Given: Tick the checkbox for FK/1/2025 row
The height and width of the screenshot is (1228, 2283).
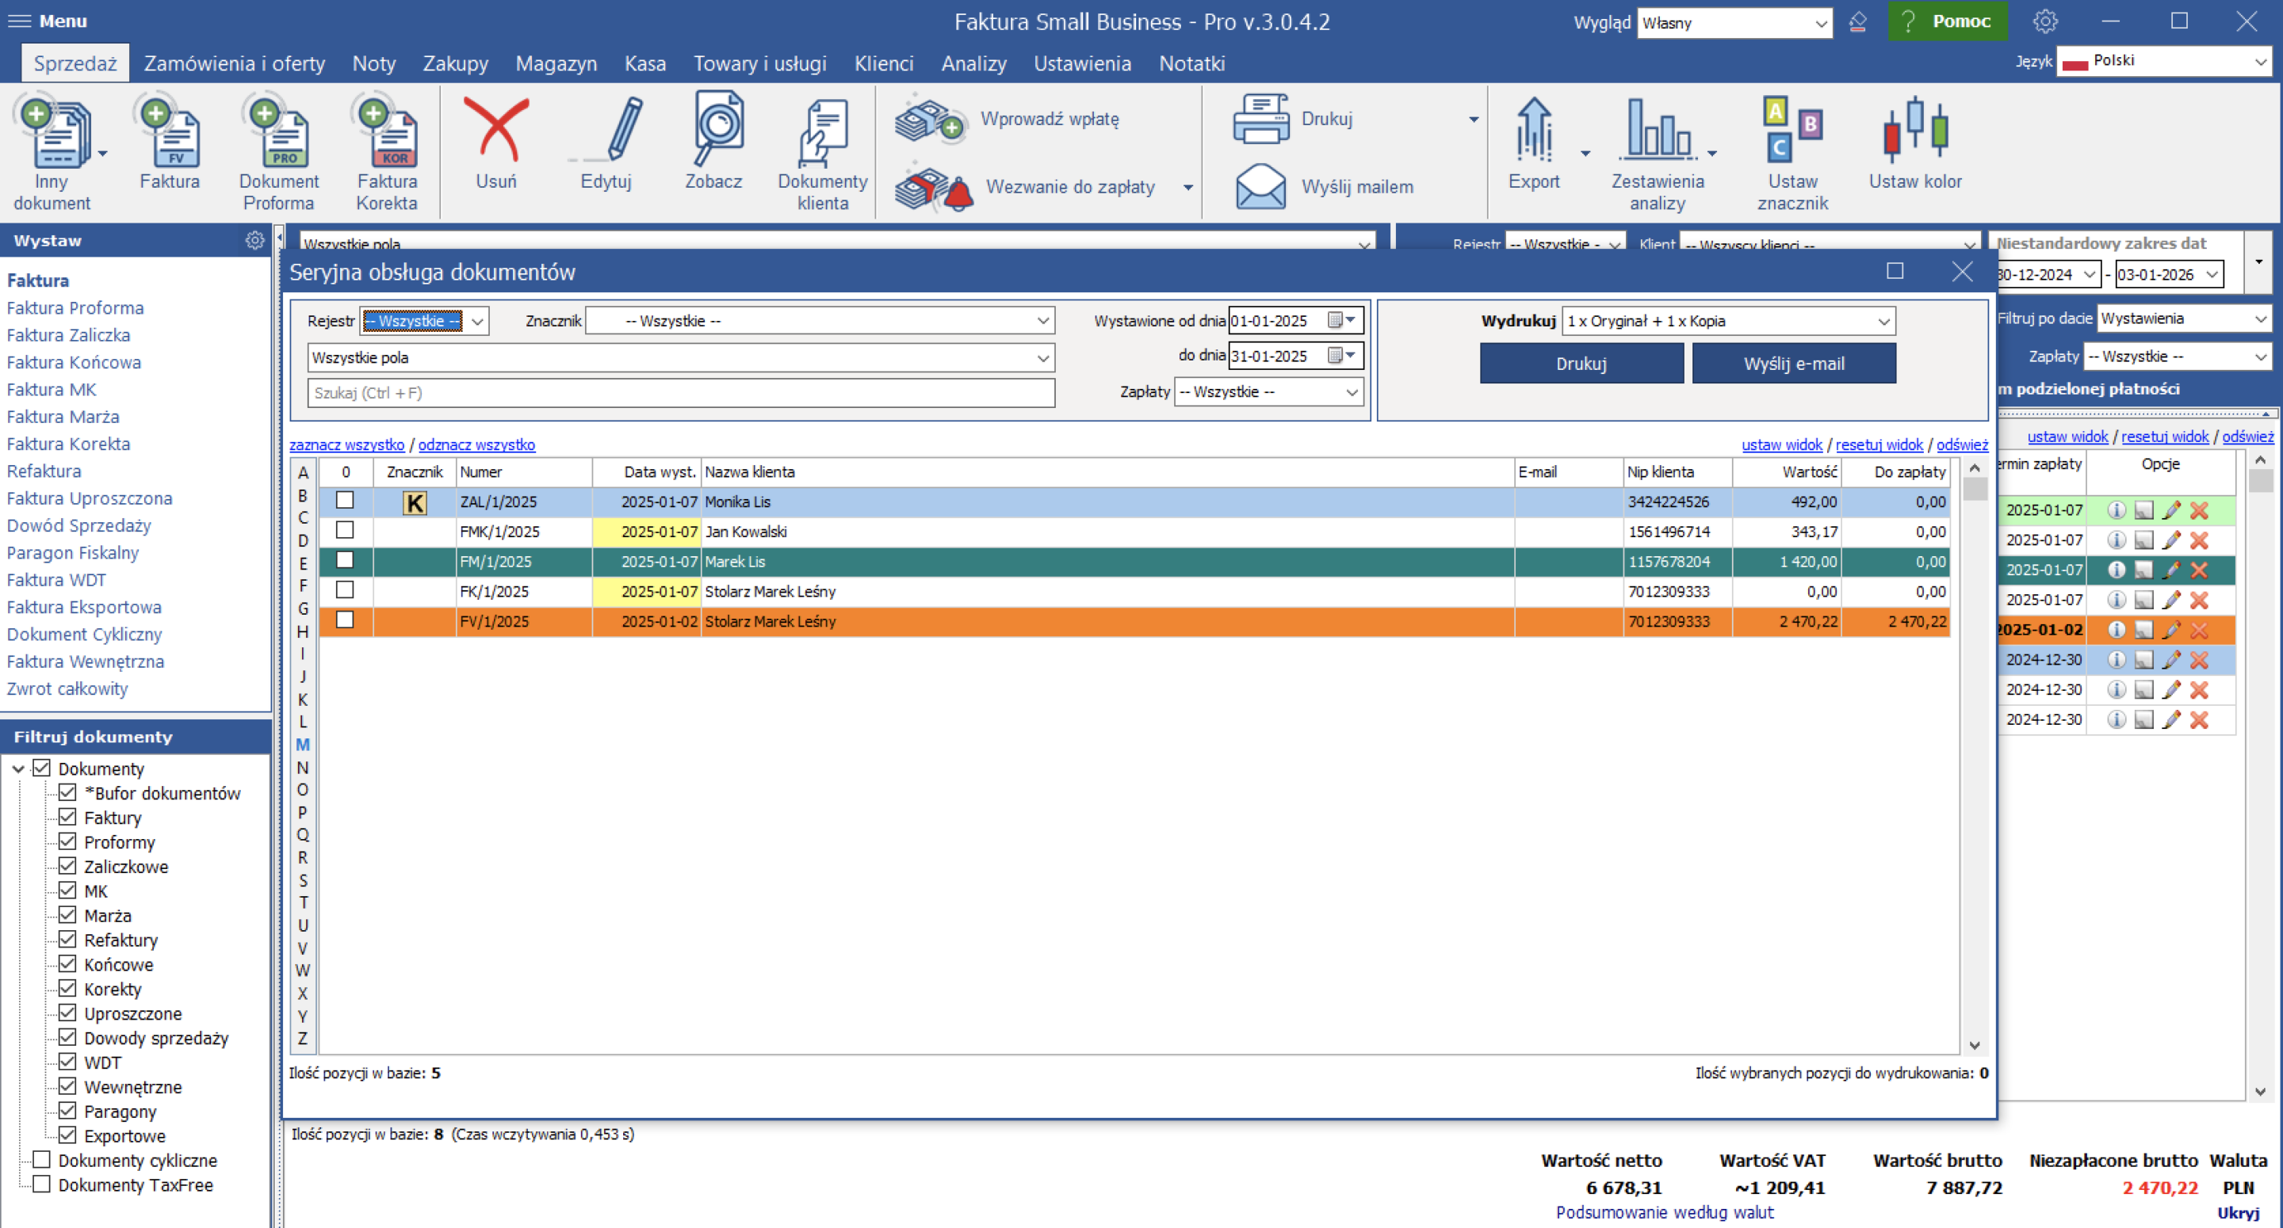Looking at the screenshot, I should [345, 590].
